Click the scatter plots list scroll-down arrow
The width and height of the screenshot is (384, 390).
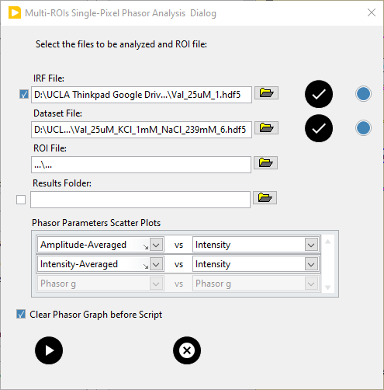328,287
